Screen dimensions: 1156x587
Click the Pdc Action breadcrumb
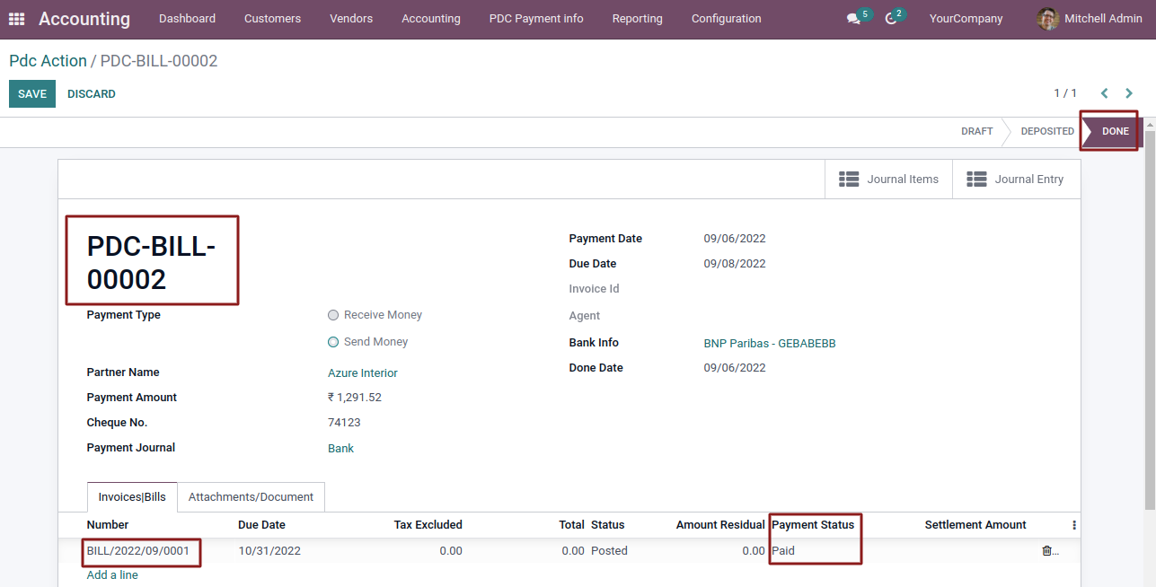coord(48,61)
